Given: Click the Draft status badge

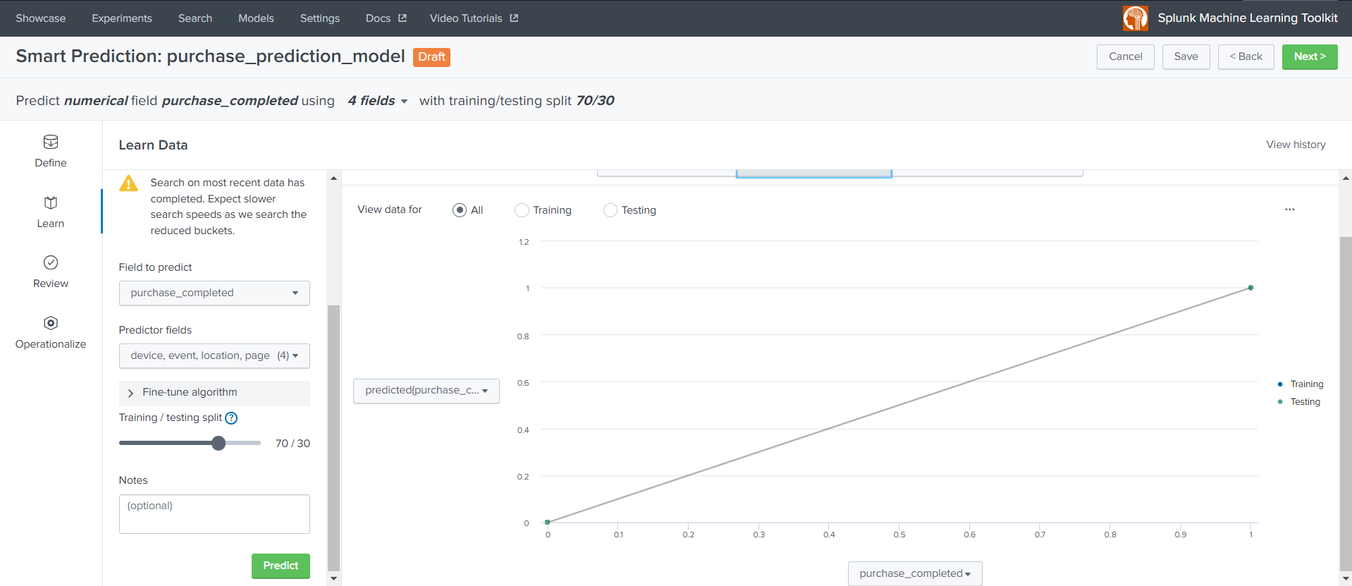Looking at the screenshot, I should coord(431,57).
